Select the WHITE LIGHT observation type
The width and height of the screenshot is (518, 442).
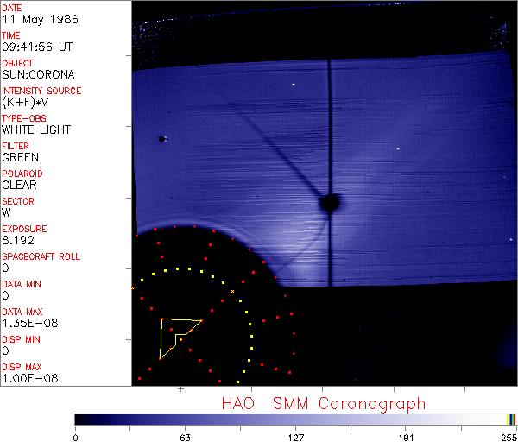pos(36,129)
